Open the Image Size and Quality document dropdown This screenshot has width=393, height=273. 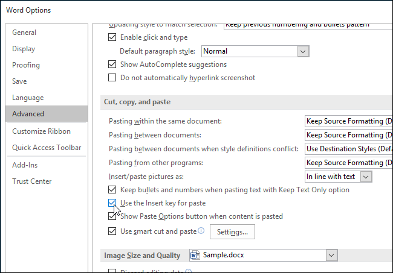click(331, 256)
